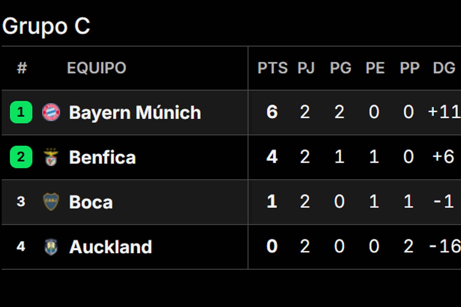The width and height of the screenshot is (461, 307).
Task: Click the Benfica club crest
Action: pyautogui.click(x=51, y=157)
